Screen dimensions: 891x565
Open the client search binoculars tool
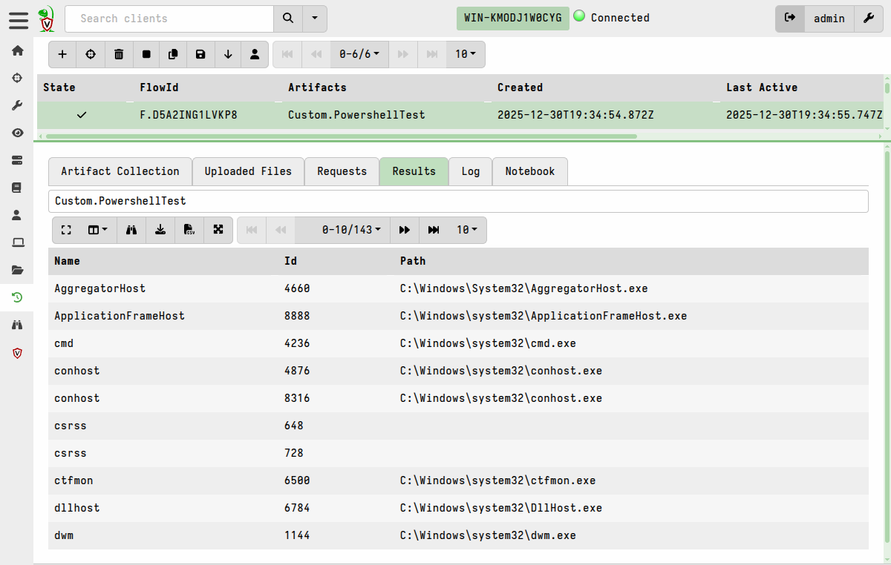(17, 325)
